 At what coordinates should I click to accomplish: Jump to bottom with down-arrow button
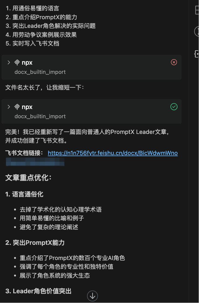tap(92, 296)
